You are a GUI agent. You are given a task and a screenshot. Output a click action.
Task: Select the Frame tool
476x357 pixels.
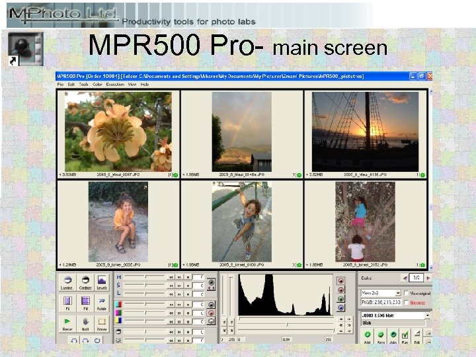(102, 324)
